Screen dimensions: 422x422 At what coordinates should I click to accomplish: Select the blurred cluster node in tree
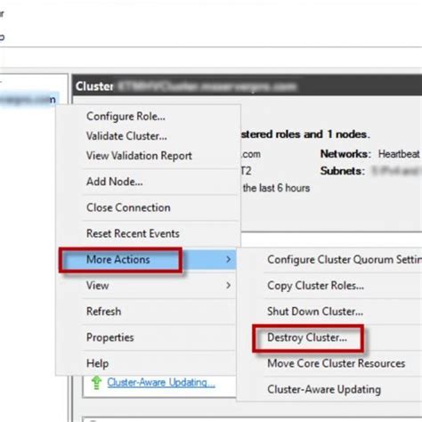(x=28, y=100)
